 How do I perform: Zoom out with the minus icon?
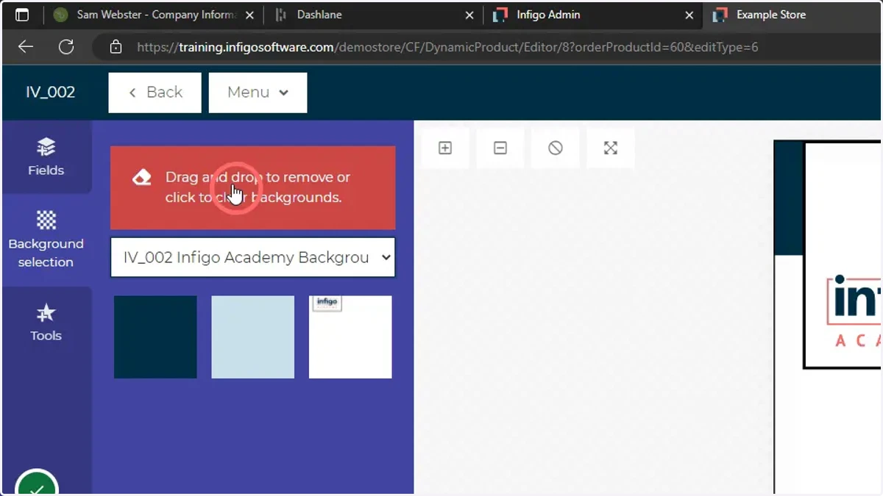(500, 148)
